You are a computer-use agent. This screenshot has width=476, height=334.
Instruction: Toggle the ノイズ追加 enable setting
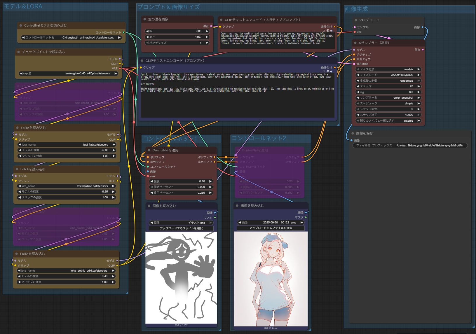pos(388,69)
